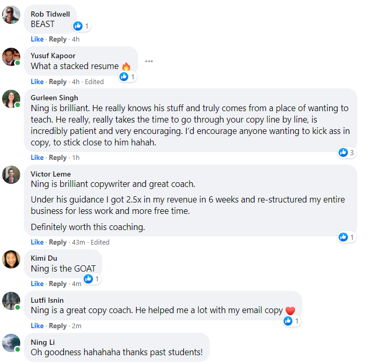Show edit history via Edited on Yusuf's comment
This screenshot has height=364, width=376.
coord(94,82)
